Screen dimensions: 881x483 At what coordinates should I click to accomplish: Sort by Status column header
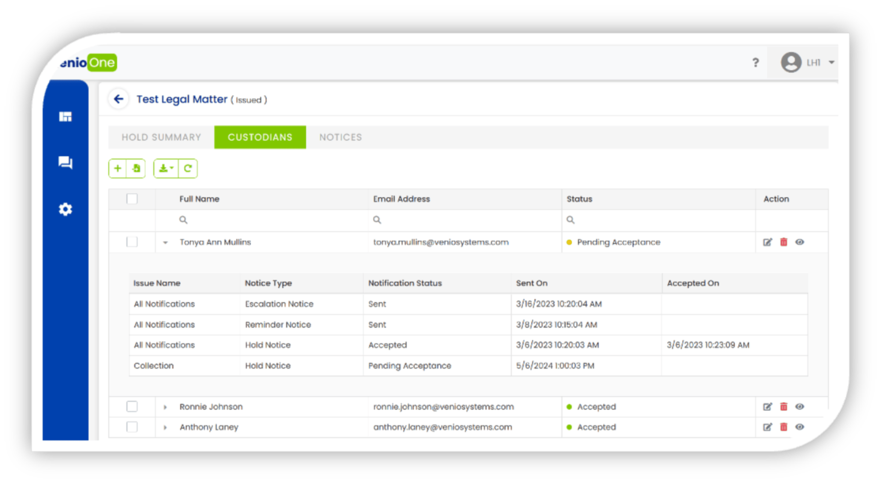579,199
